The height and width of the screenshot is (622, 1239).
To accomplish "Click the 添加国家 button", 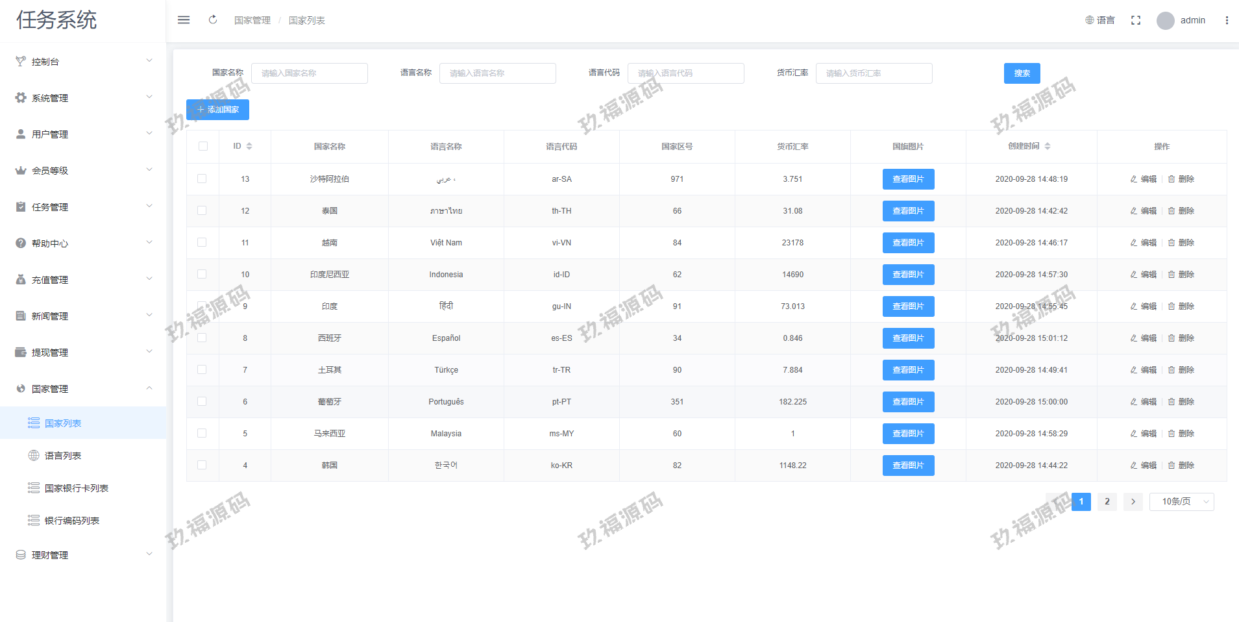I will tap(217, 110).
